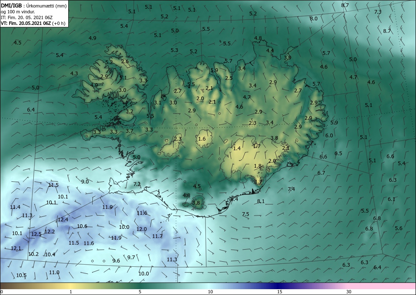The image size is (416, 295).
Task: Click the 11.4 value at the left edge
Action: pos(15,207)
